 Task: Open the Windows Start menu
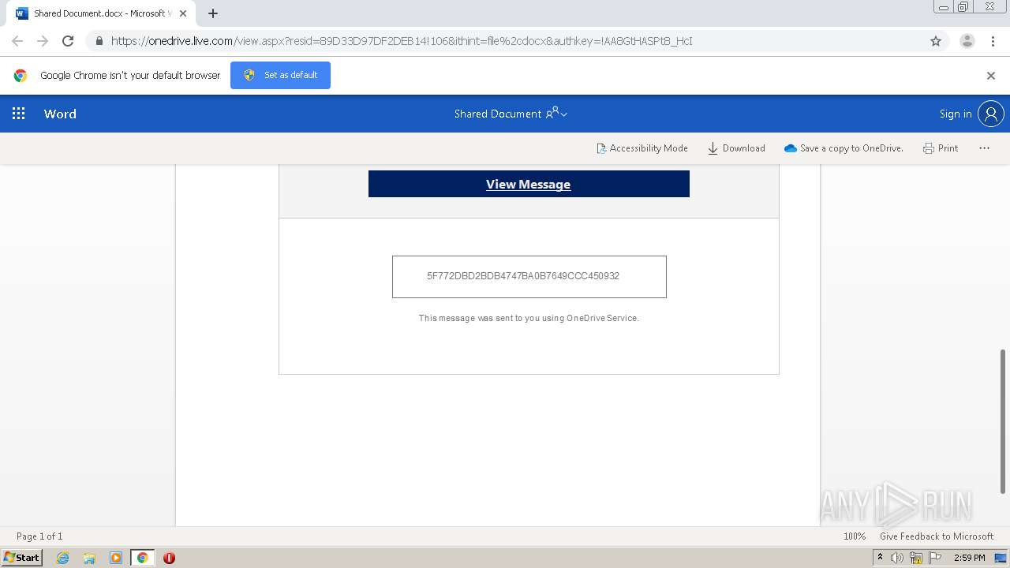pos(21,557)
